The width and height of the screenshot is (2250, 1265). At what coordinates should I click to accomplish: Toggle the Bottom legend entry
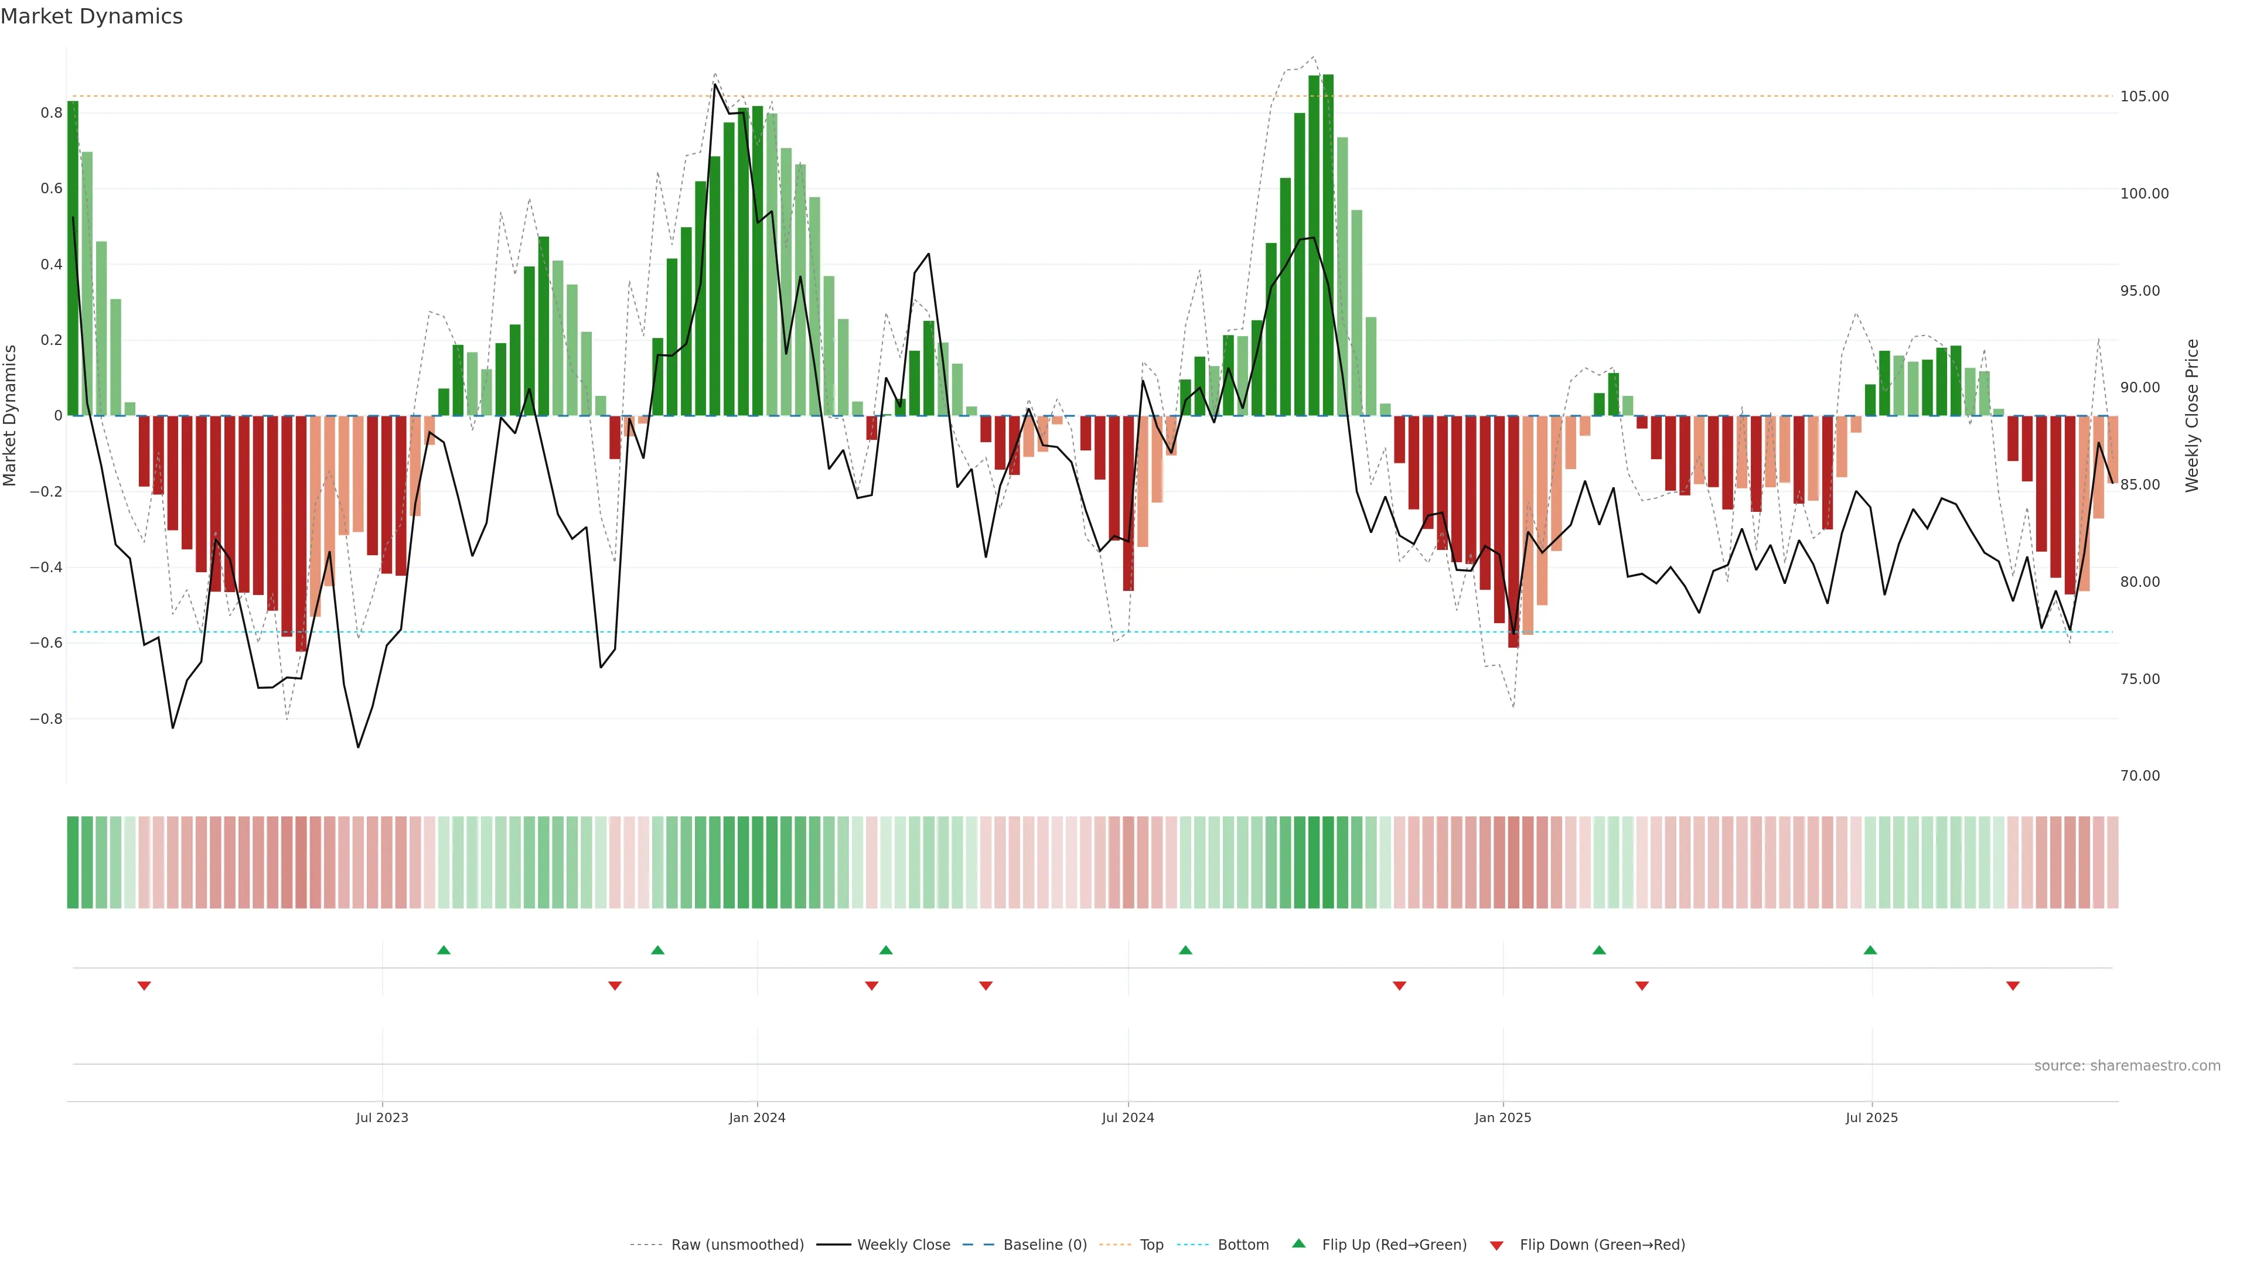click(1243, 1245)
